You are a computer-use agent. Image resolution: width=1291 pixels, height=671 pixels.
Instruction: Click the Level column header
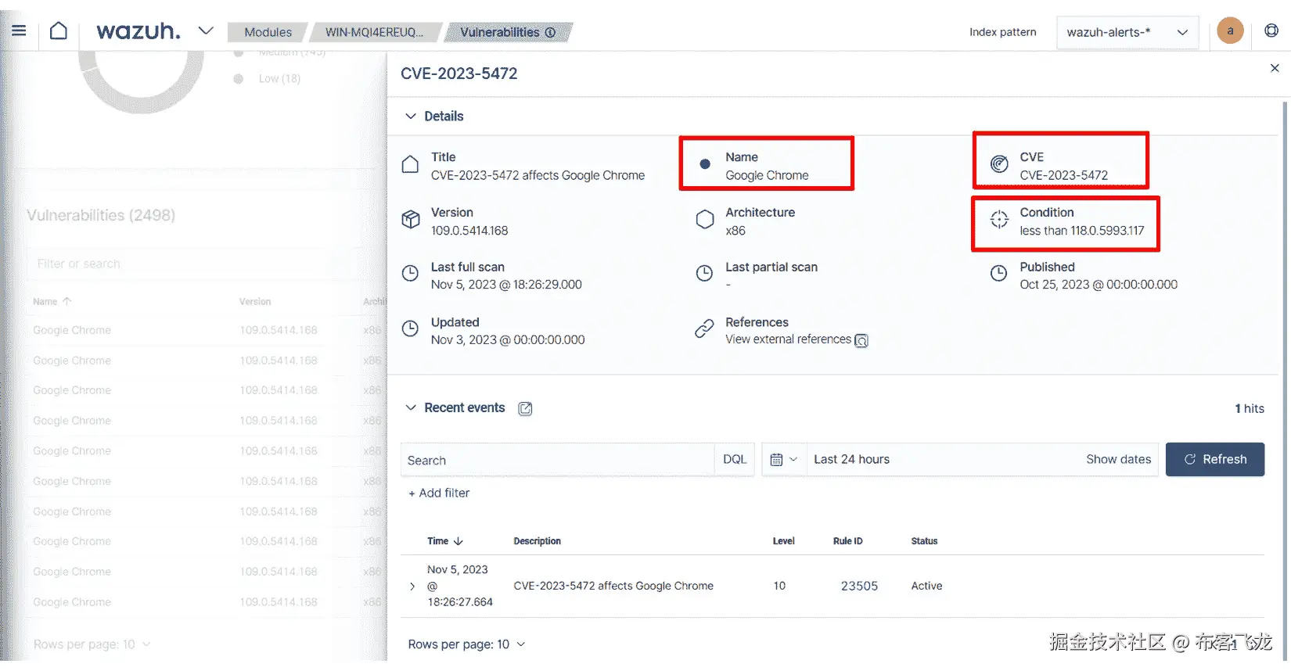tap(783, 541)
